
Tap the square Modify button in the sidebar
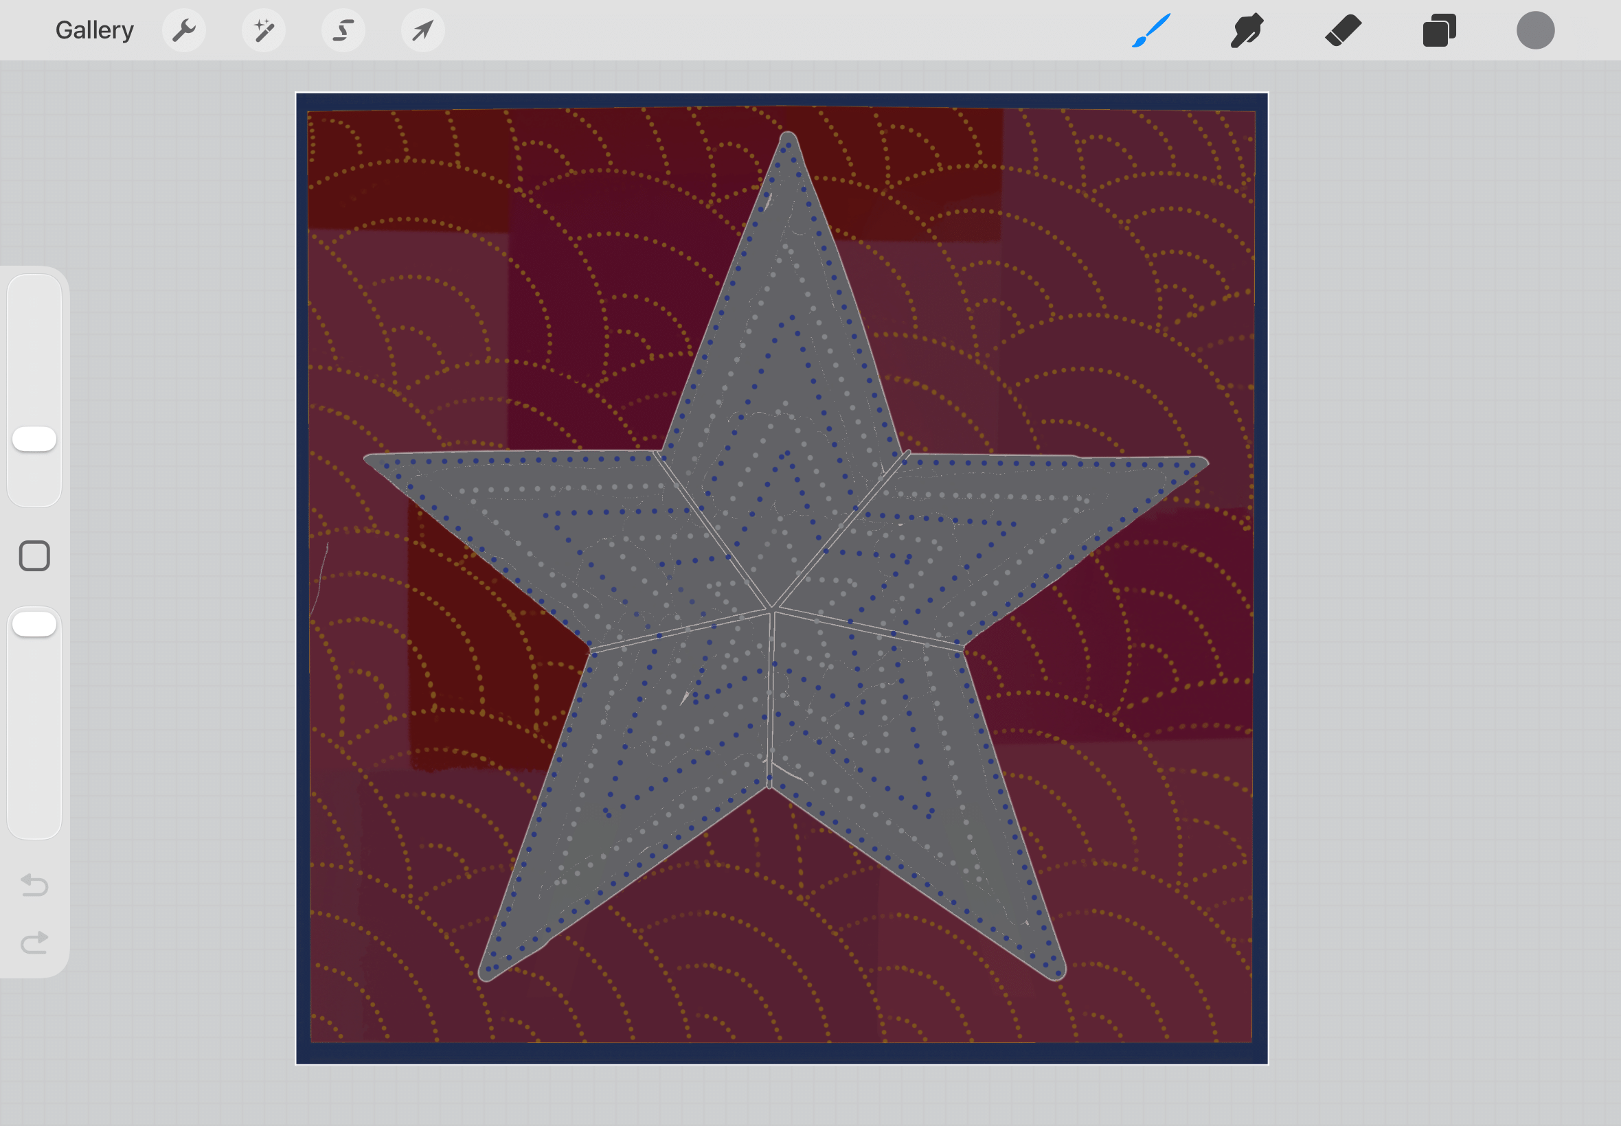[34, 556]
